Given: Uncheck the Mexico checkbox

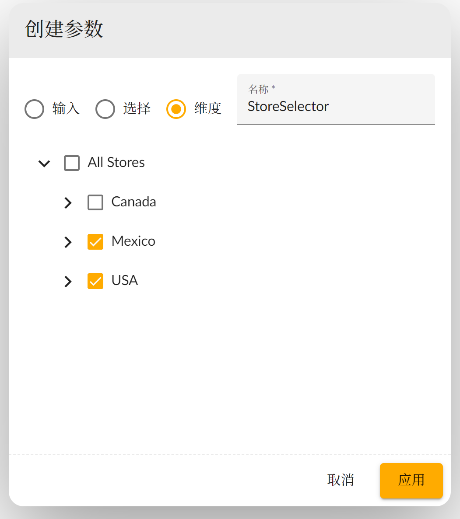Looking at the screenshot, I should point(95,242).
